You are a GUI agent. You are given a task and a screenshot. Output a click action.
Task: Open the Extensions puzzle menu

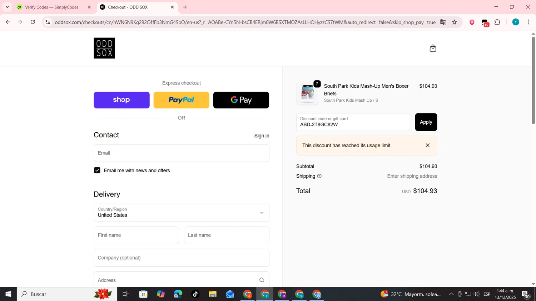click(497, 22)
